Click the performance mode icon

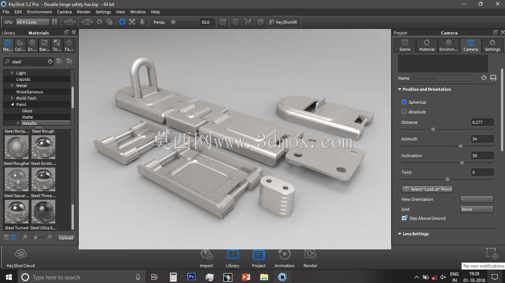pos(235,22)
